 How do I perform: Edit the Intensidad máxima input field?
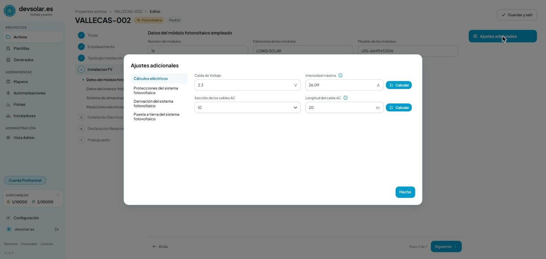pyautogui.click(x=344, y=85)
